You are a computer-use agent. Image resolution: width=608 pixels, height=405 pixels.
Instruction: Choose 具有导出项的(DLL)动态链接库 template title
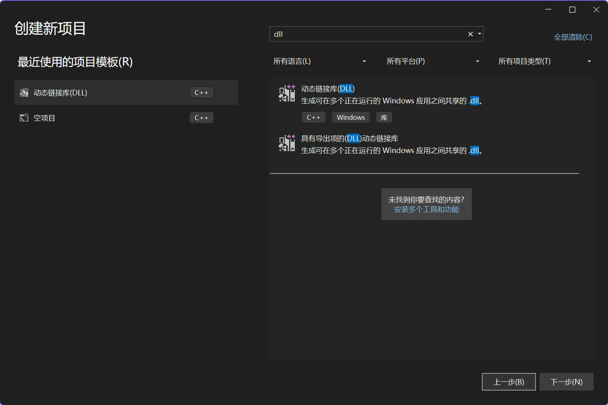349,139
